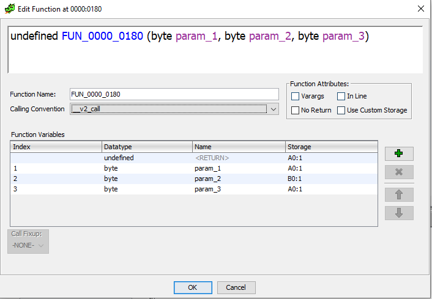This screenshot has height=299, width=432.
Task: Toggle the No Return checkbox
Action: [x=295, y=110]
